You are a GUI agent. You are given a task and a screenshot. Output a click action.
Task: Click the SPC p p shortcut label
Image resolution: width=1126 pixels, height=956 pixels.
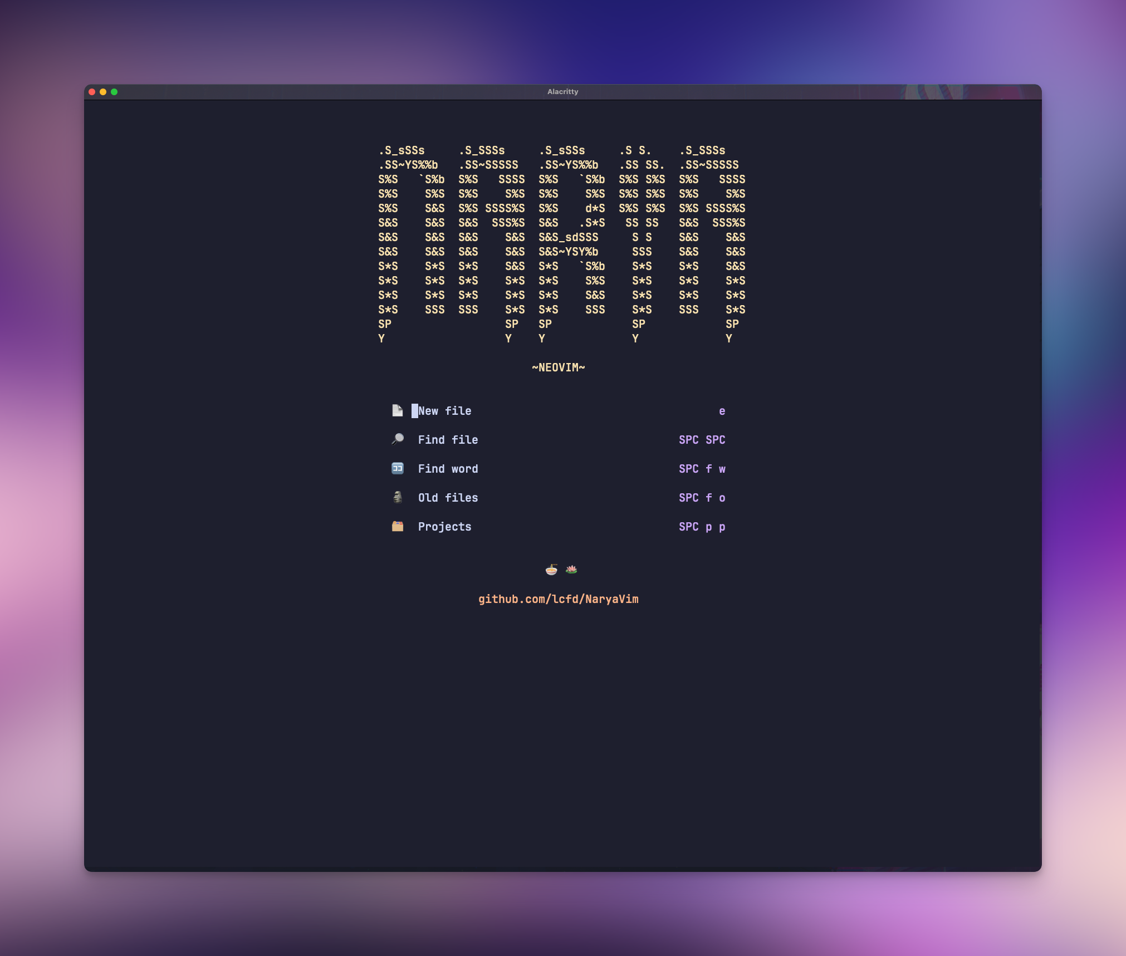tap(702, 527)
